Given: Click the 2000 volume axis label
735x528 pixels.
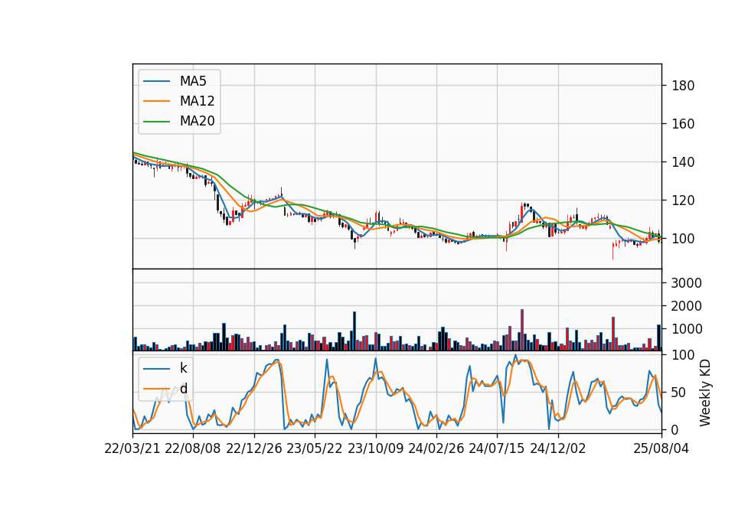Looking at the screenshot, I should point(687,306).
